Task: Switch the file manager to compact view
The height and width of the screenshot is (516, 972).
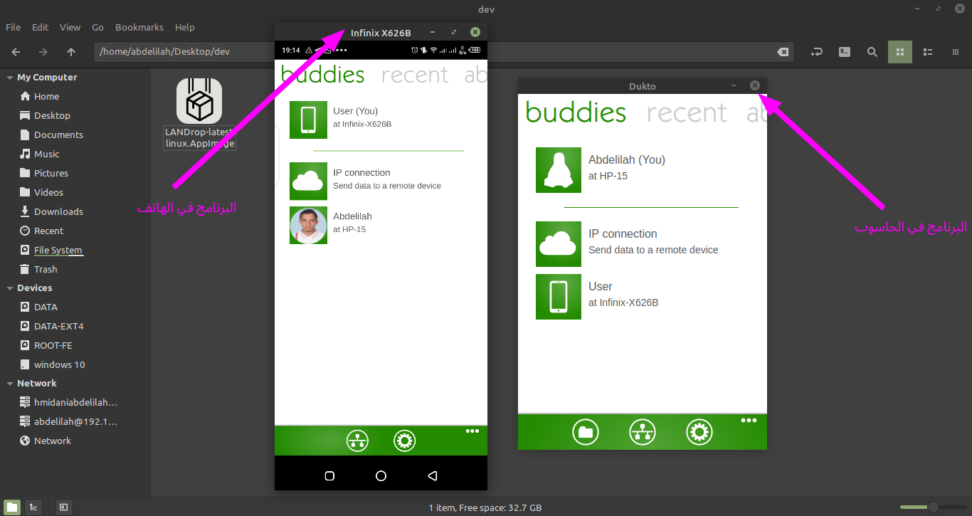Action: tap(955, 52)
